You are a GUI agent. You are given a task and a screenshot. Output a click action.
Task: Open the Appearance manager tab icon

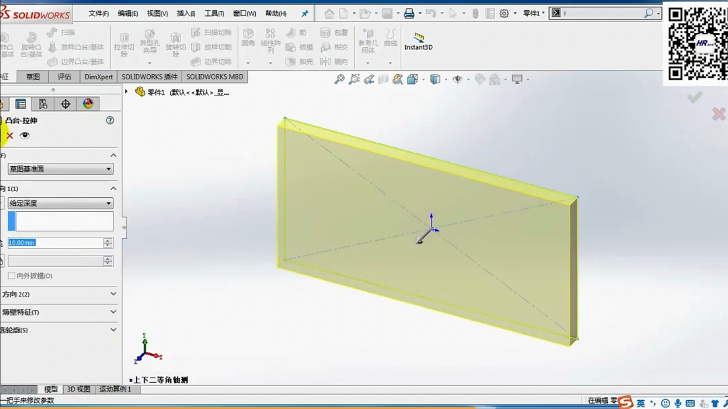coord(88,104)
